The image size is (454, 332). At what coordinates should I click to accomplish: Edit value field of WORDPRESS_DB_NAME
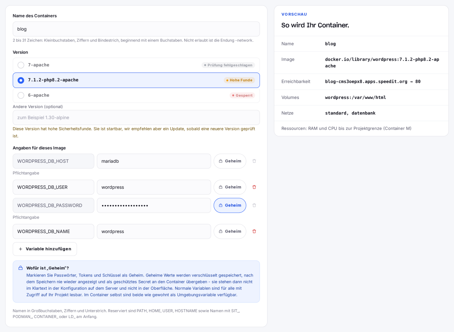coord(154,231)
